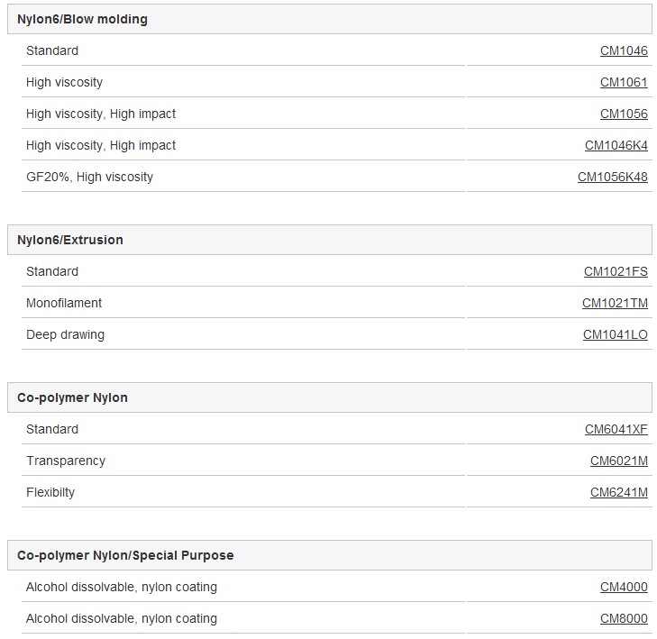Open the CM6041XF co-polymer standard link

click(616, 429)
